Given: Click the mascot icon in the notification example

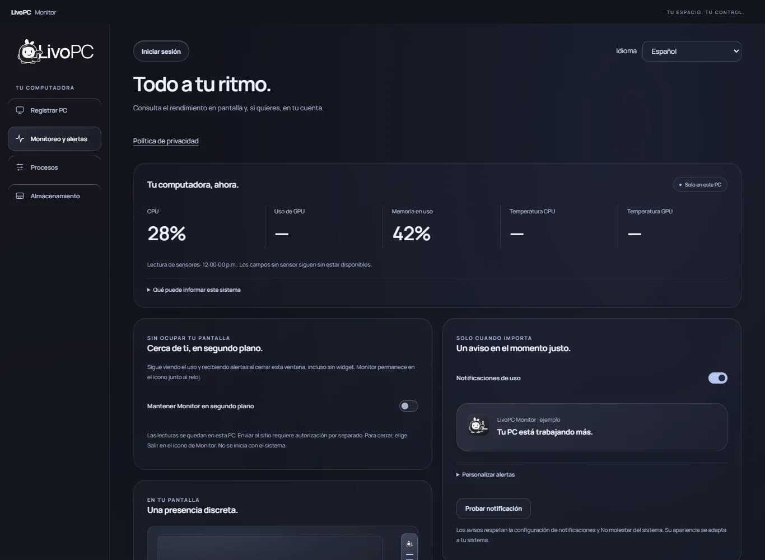Looking at the screenshot, I should point(478,426).
